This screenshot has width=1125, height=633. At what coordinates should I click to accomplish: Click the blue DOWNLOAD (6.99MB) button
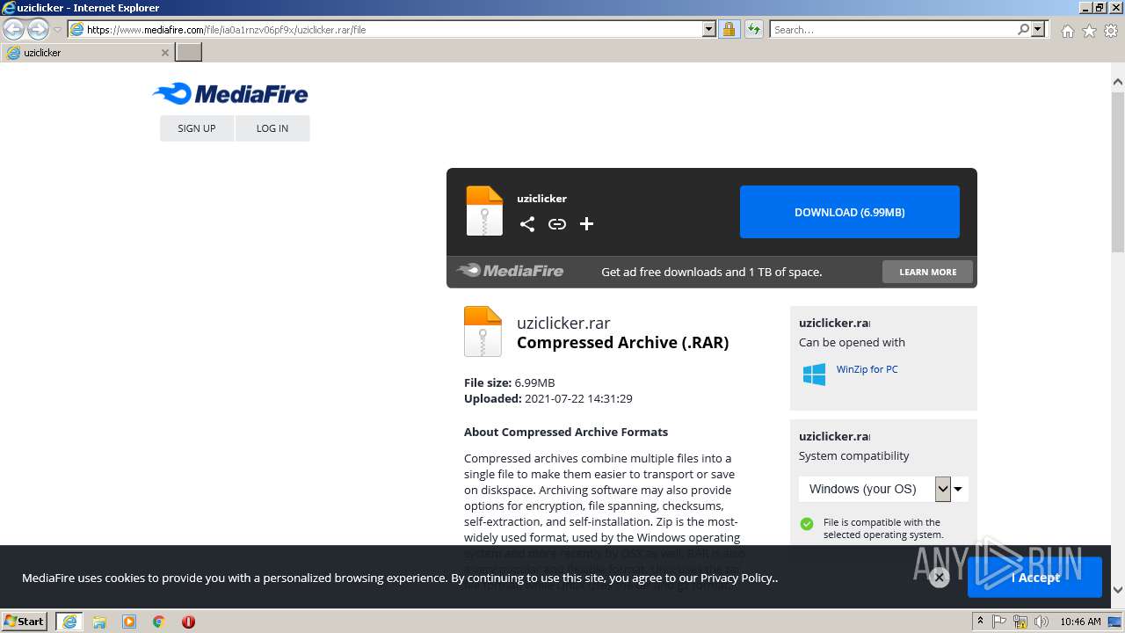(849, 212)
